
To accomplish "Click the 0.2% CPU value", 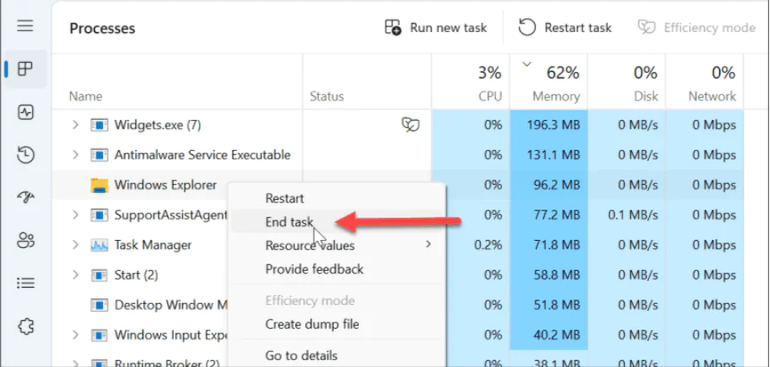I will coord(488,245).
